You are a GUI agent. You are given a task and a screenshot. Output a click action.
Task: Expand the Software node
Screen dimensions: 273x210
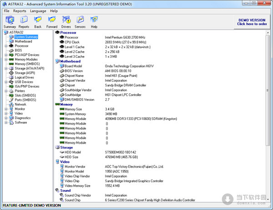6,122
